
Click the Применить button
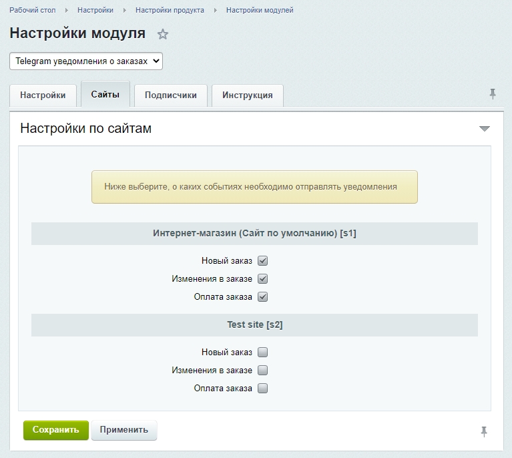[124, 430]
